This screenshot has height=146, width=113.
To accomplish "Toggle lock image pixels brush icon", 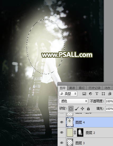I will (77, 108).
